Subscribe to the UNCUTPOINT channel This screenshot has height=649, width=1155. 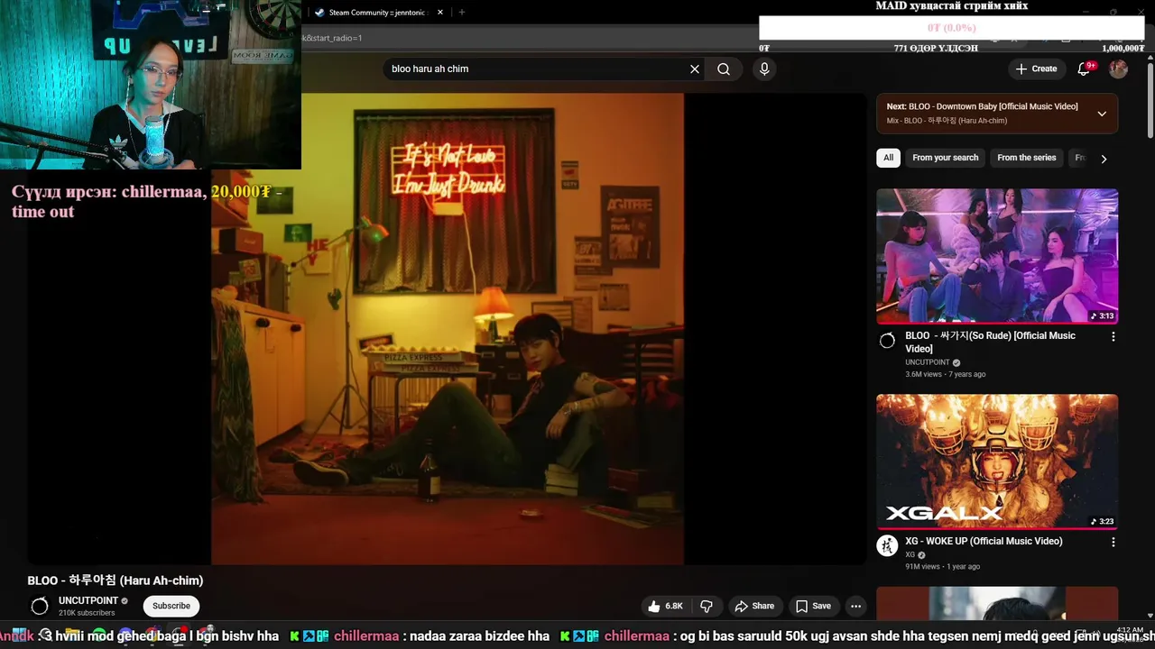[171, 606]
